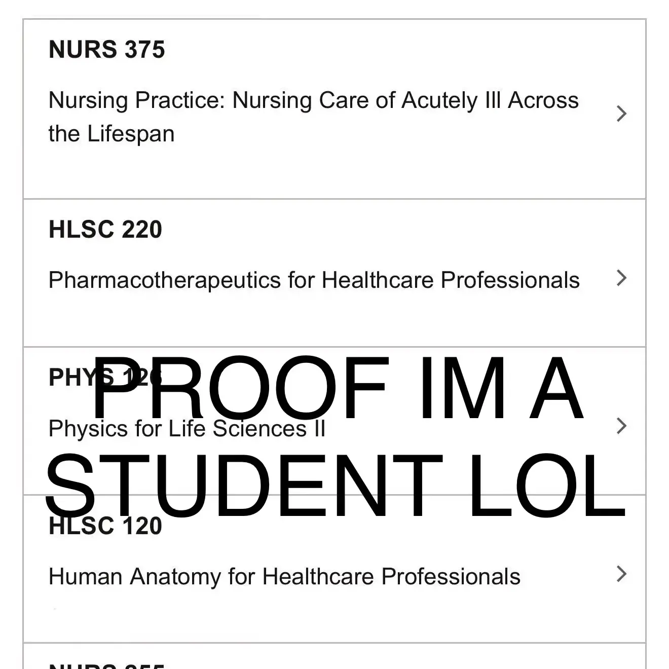Click the chevron for Physics for Life Sciences II
The height and width of the screenshot is (669, 669).
pos(621,426)
